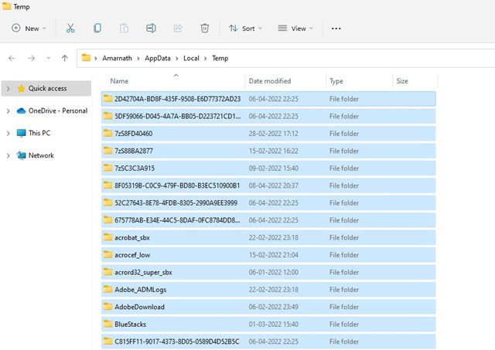Expand OneDrive - Personal tree node
The image size is (495, 350).
(9, 111)
